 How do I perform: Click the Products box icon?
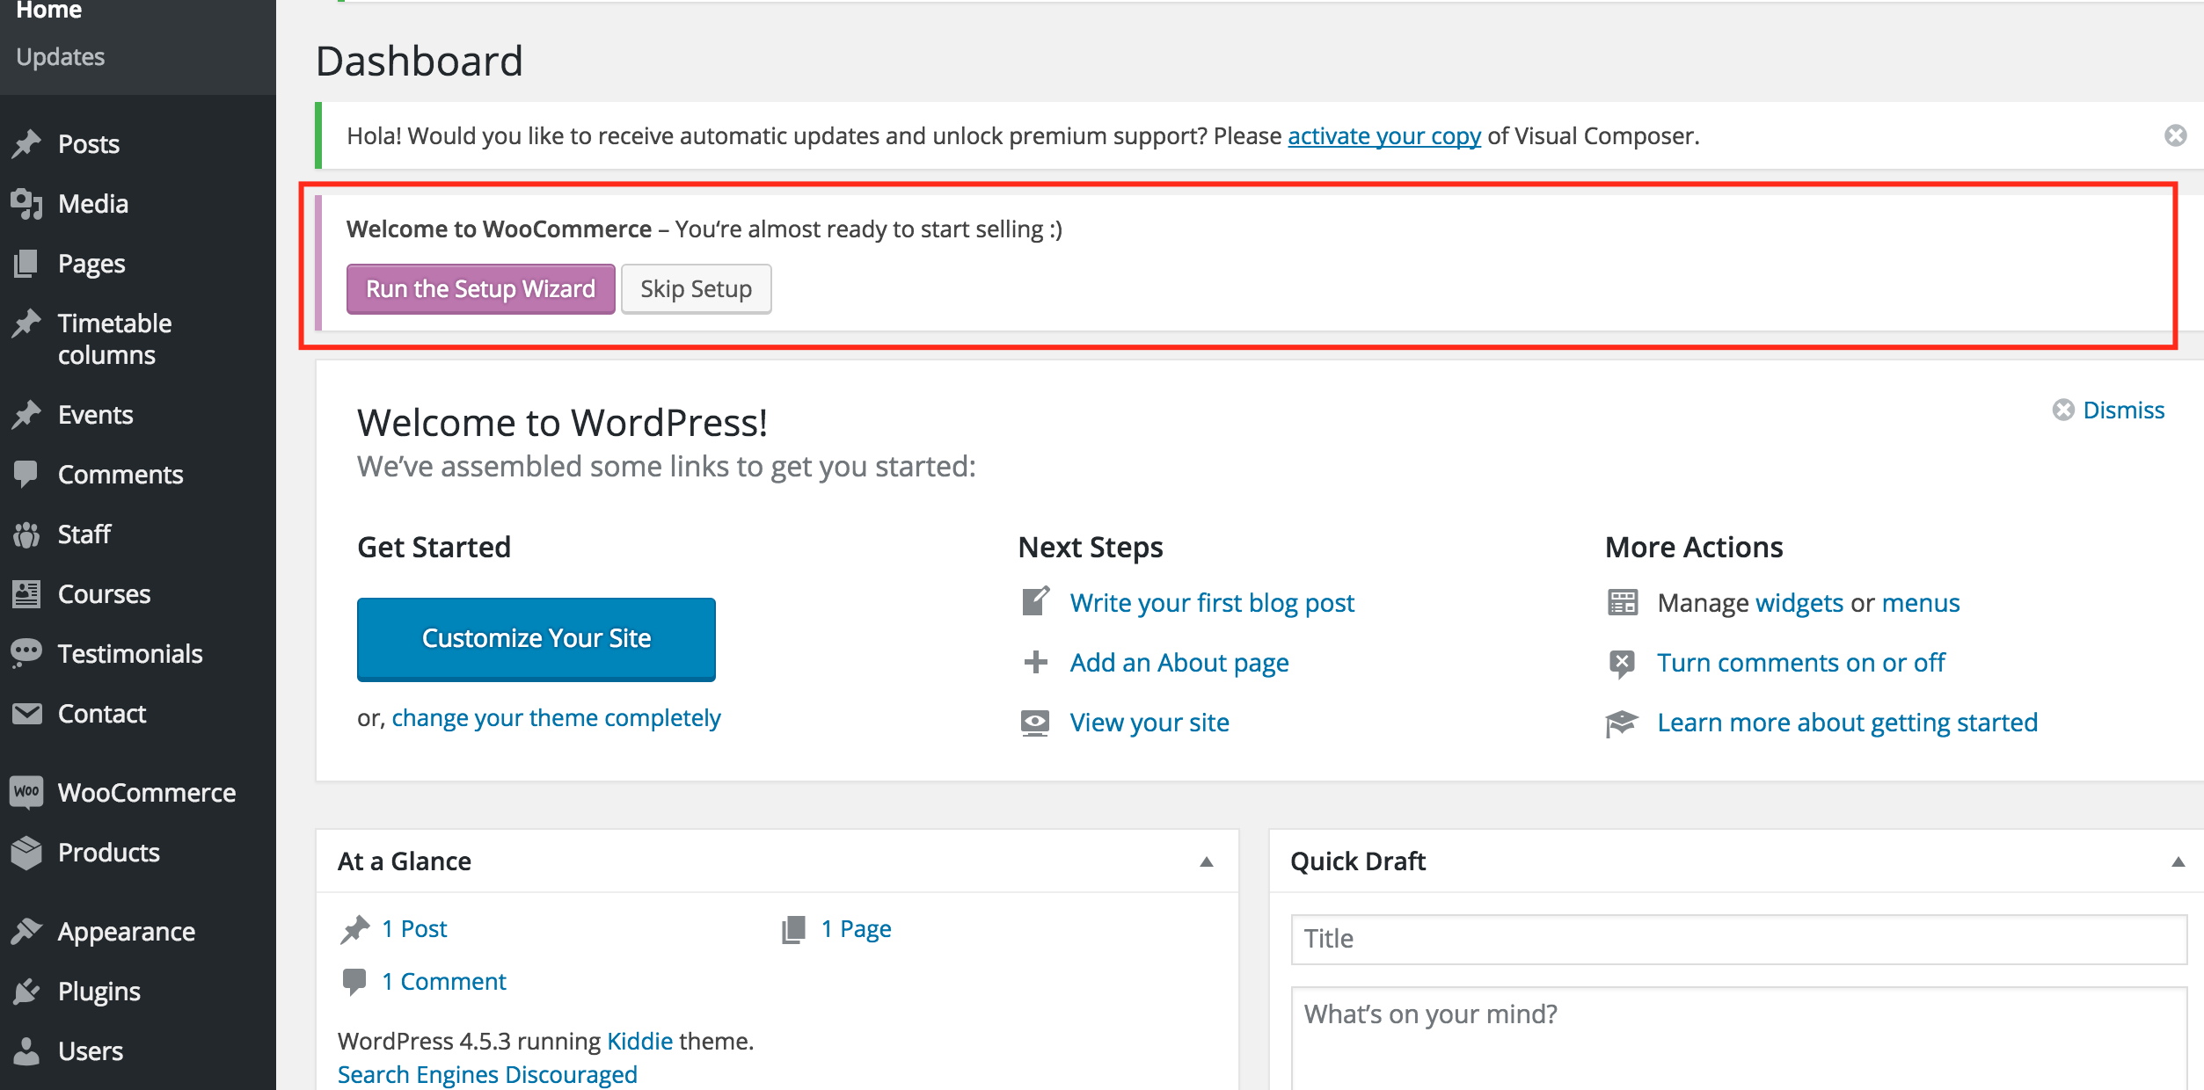click(27, 853)
